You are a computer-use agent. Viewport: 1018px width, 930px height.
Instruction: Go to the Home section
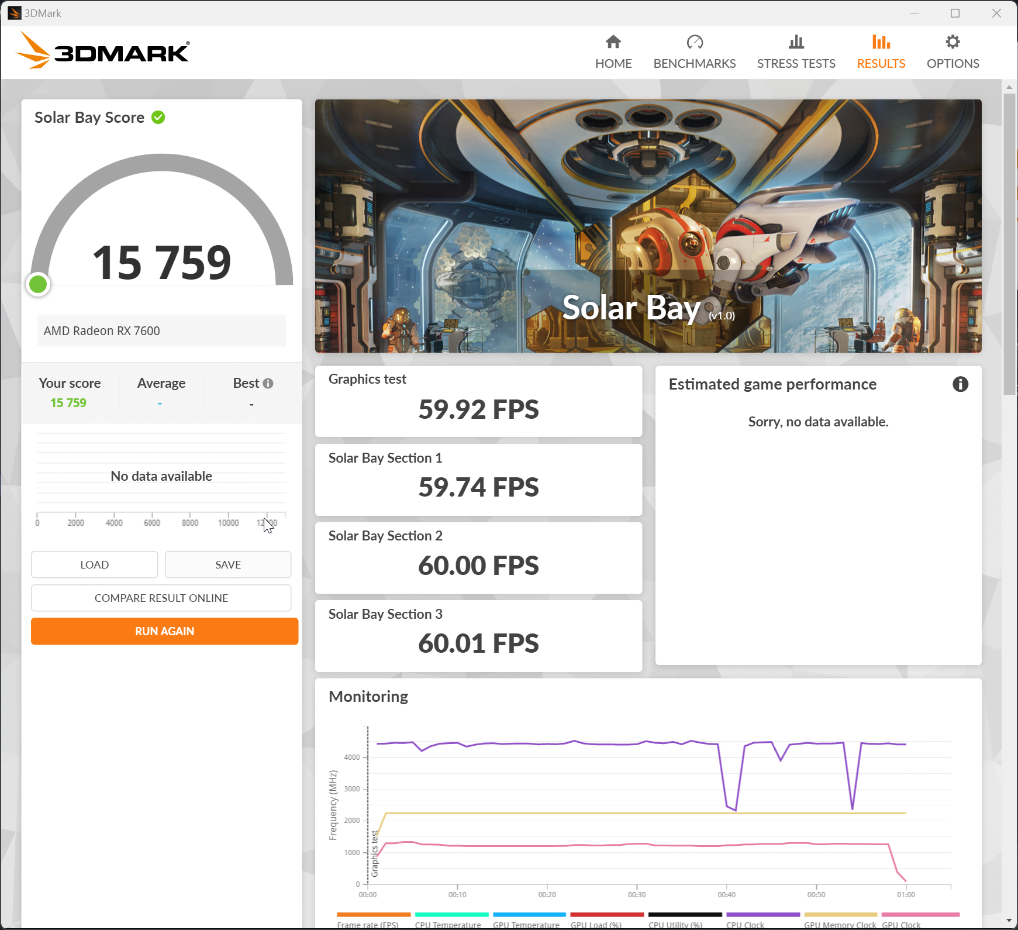coord(613,52)
